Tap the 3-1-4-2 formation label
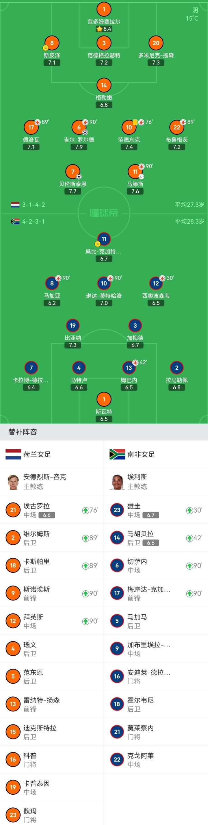Image resolution: width=208 pixels, height=825 pixels. coord(33,205)
